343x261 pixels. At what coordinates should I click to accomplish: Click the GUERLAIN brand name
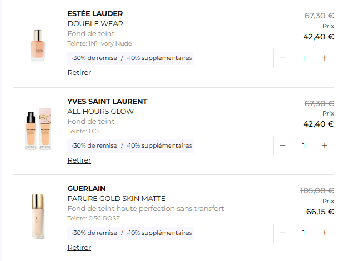[86, 189]
